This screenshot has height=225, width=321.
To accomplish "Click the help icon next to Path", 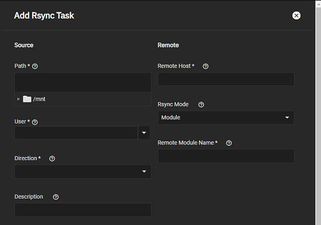I will tap(35, 66).
